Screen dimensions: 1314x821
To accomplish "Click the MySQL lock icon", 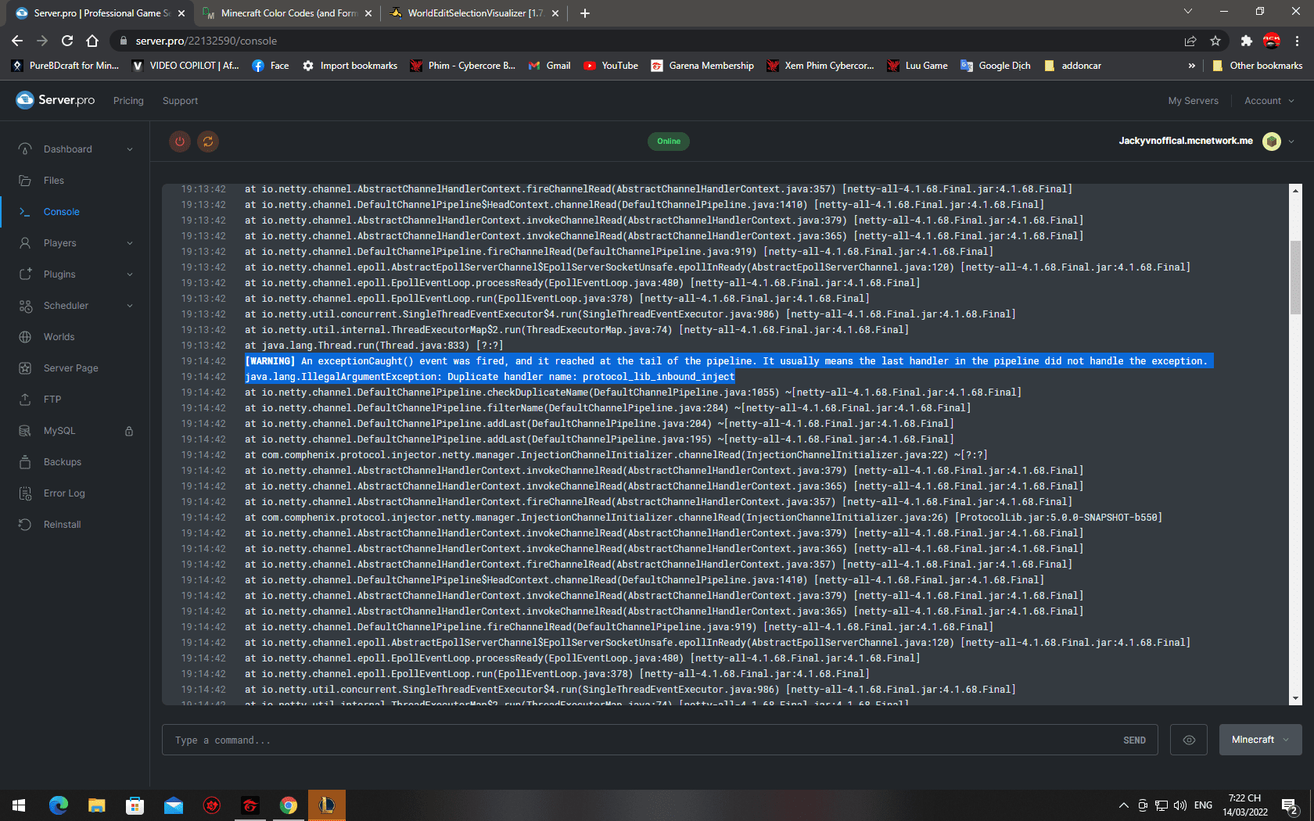I will (x=129, y=431).
